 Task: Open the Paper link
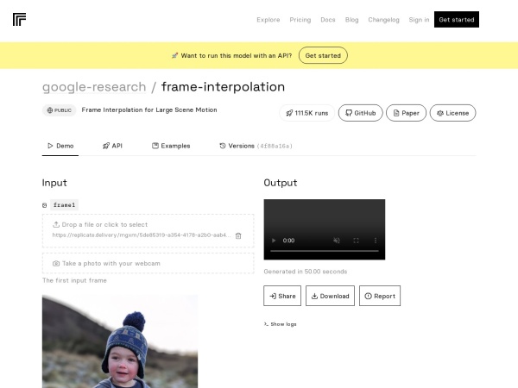coord(405,113)
